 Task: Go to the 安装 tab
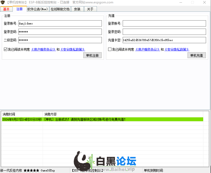point(77,9)
